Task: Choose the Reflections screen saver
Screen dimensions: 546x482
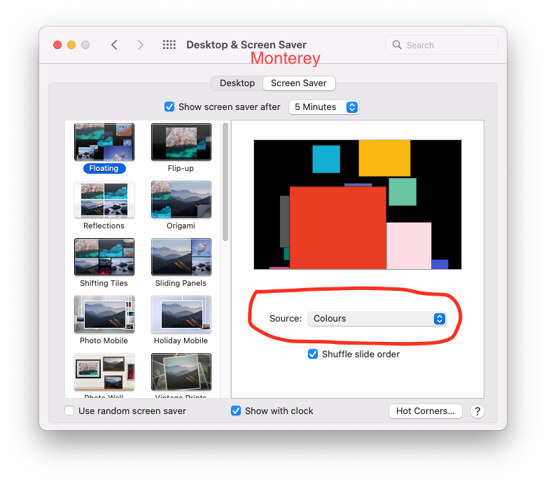Action: click(104, 200)
